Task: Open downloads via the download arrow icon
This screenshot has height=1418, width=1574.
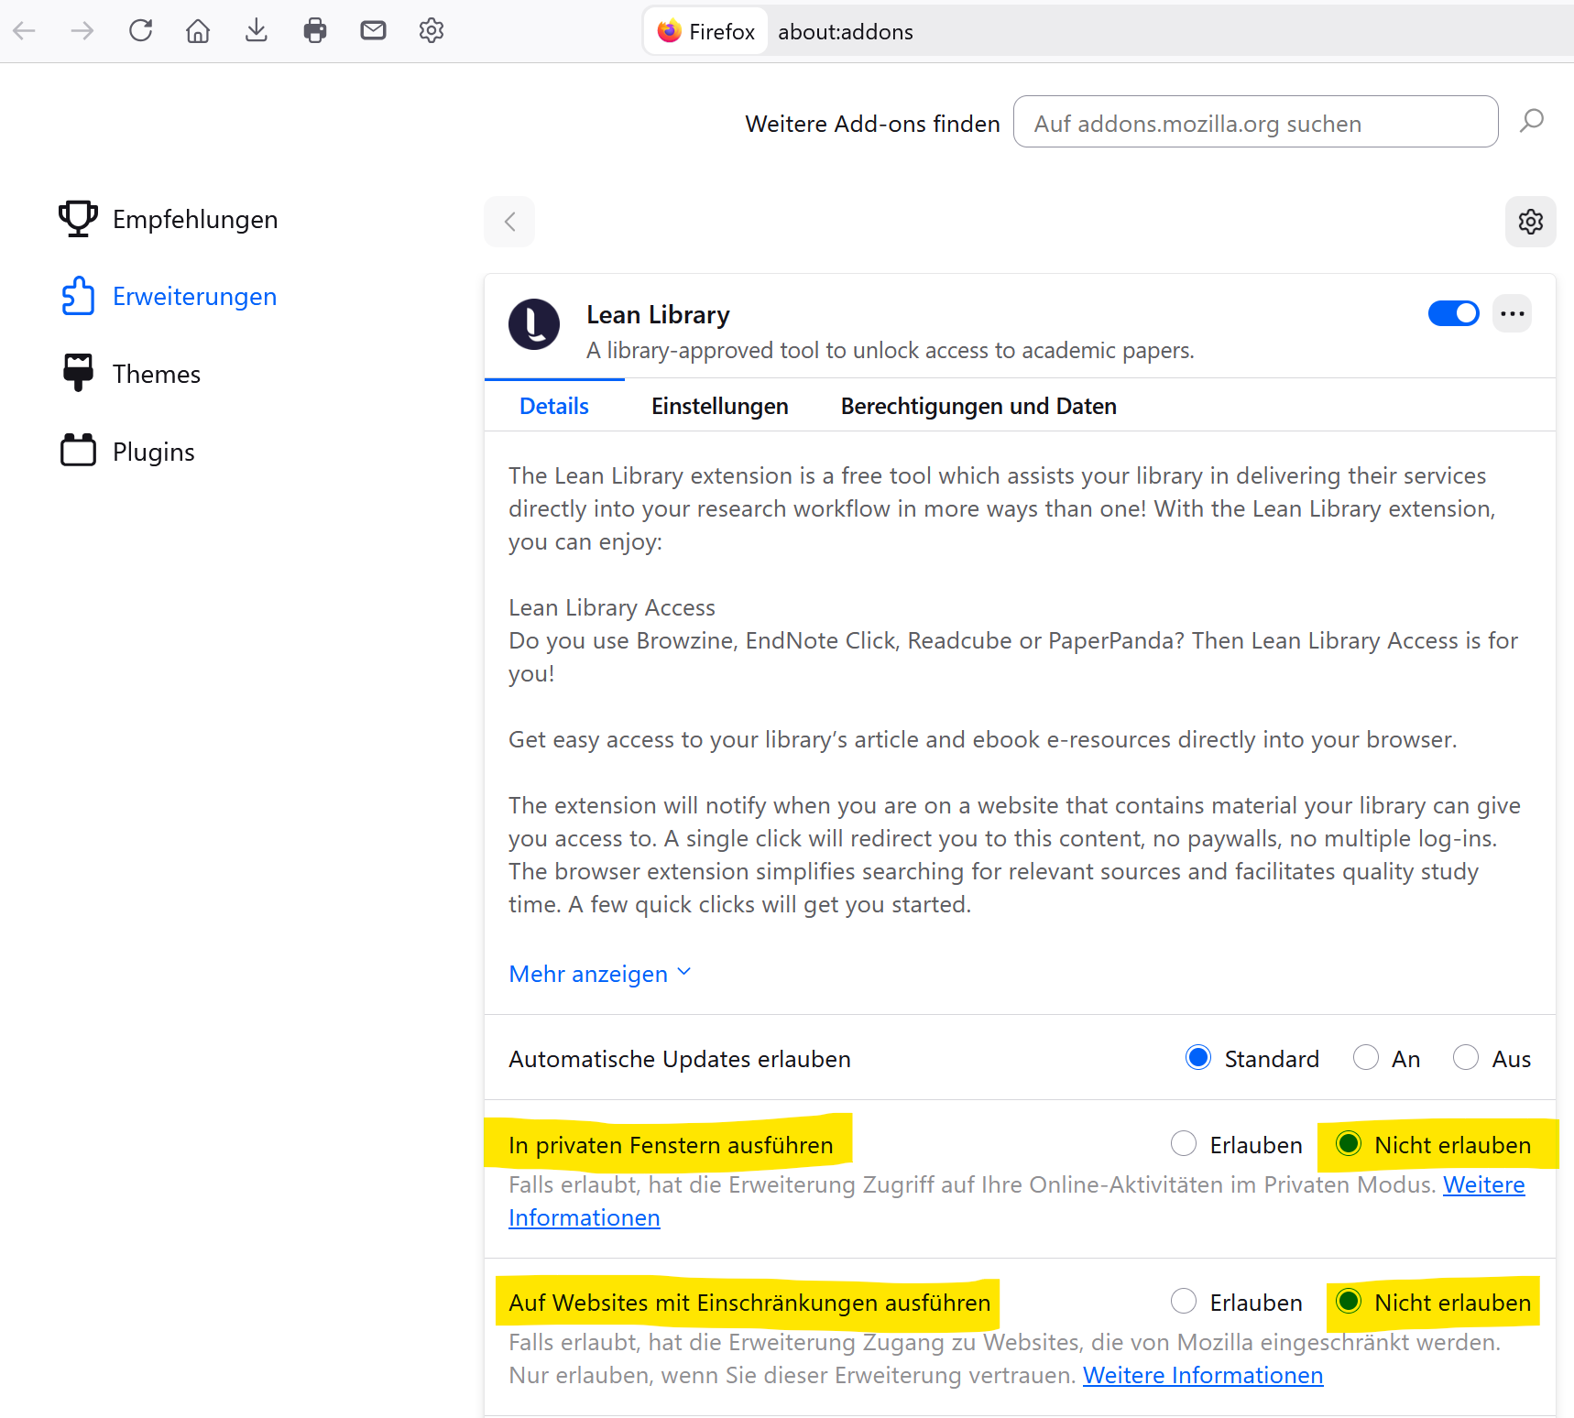Action: point(257,31)
